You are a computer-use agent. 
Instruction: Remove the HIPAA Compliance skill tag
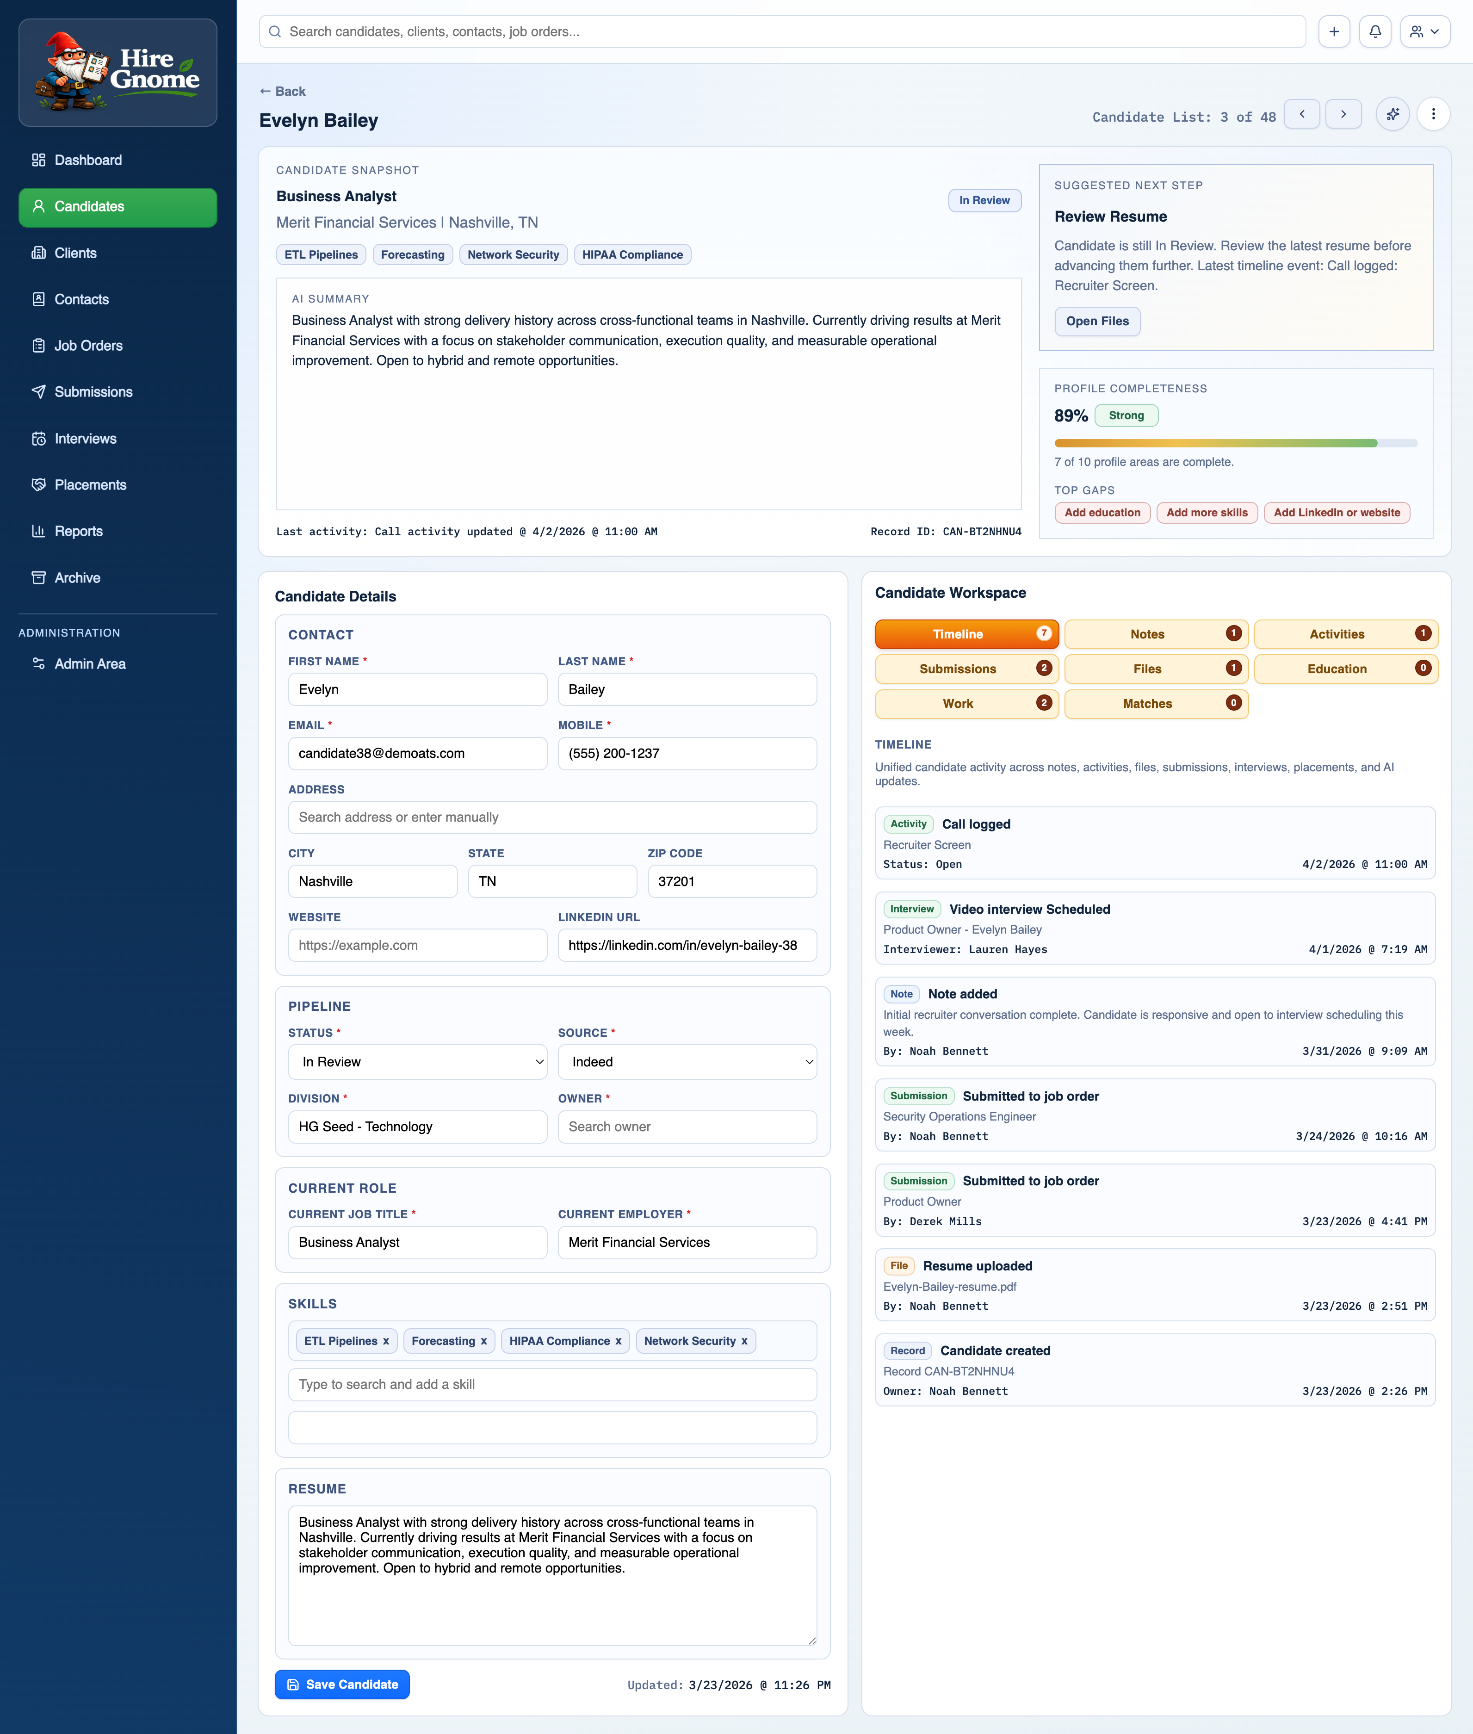click(618, 1341)
